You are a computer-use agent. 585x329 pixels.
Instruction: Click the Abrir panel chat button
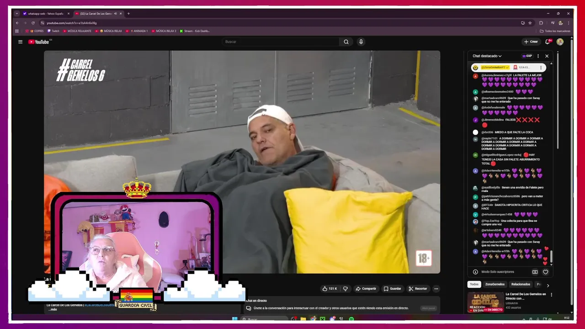(429, 308)
